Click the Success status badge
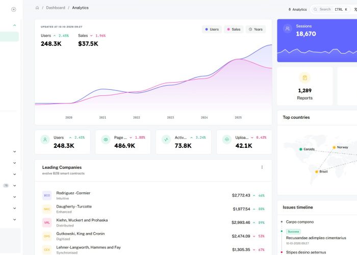 click(x=293, y=232)
